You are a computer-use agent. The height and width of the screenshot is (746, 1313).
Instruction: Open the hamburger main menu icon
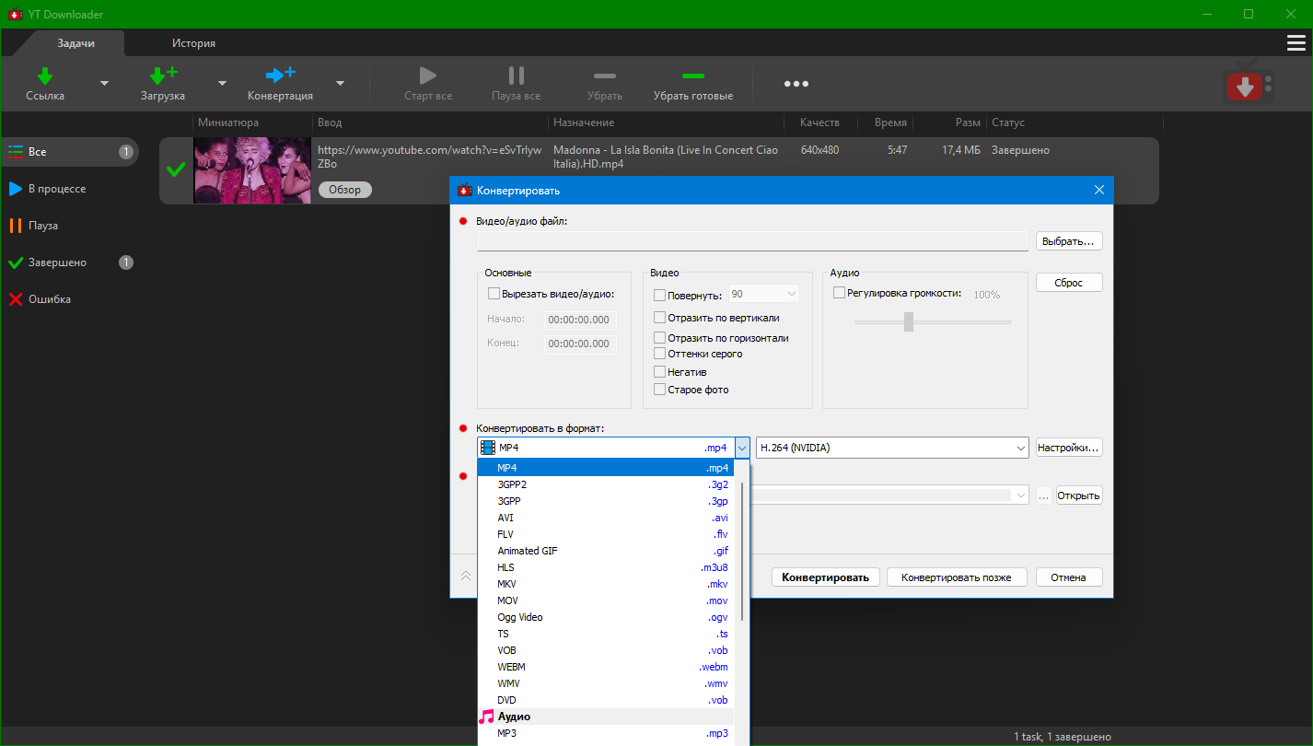coord(1296,43)
